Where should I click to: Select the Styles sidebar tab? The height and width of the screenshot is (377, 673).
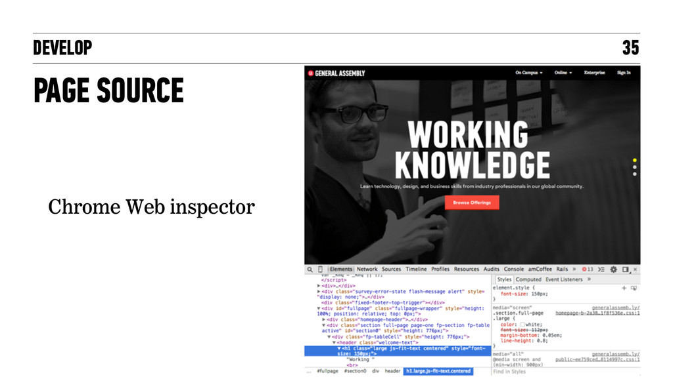tap(504, 279)
